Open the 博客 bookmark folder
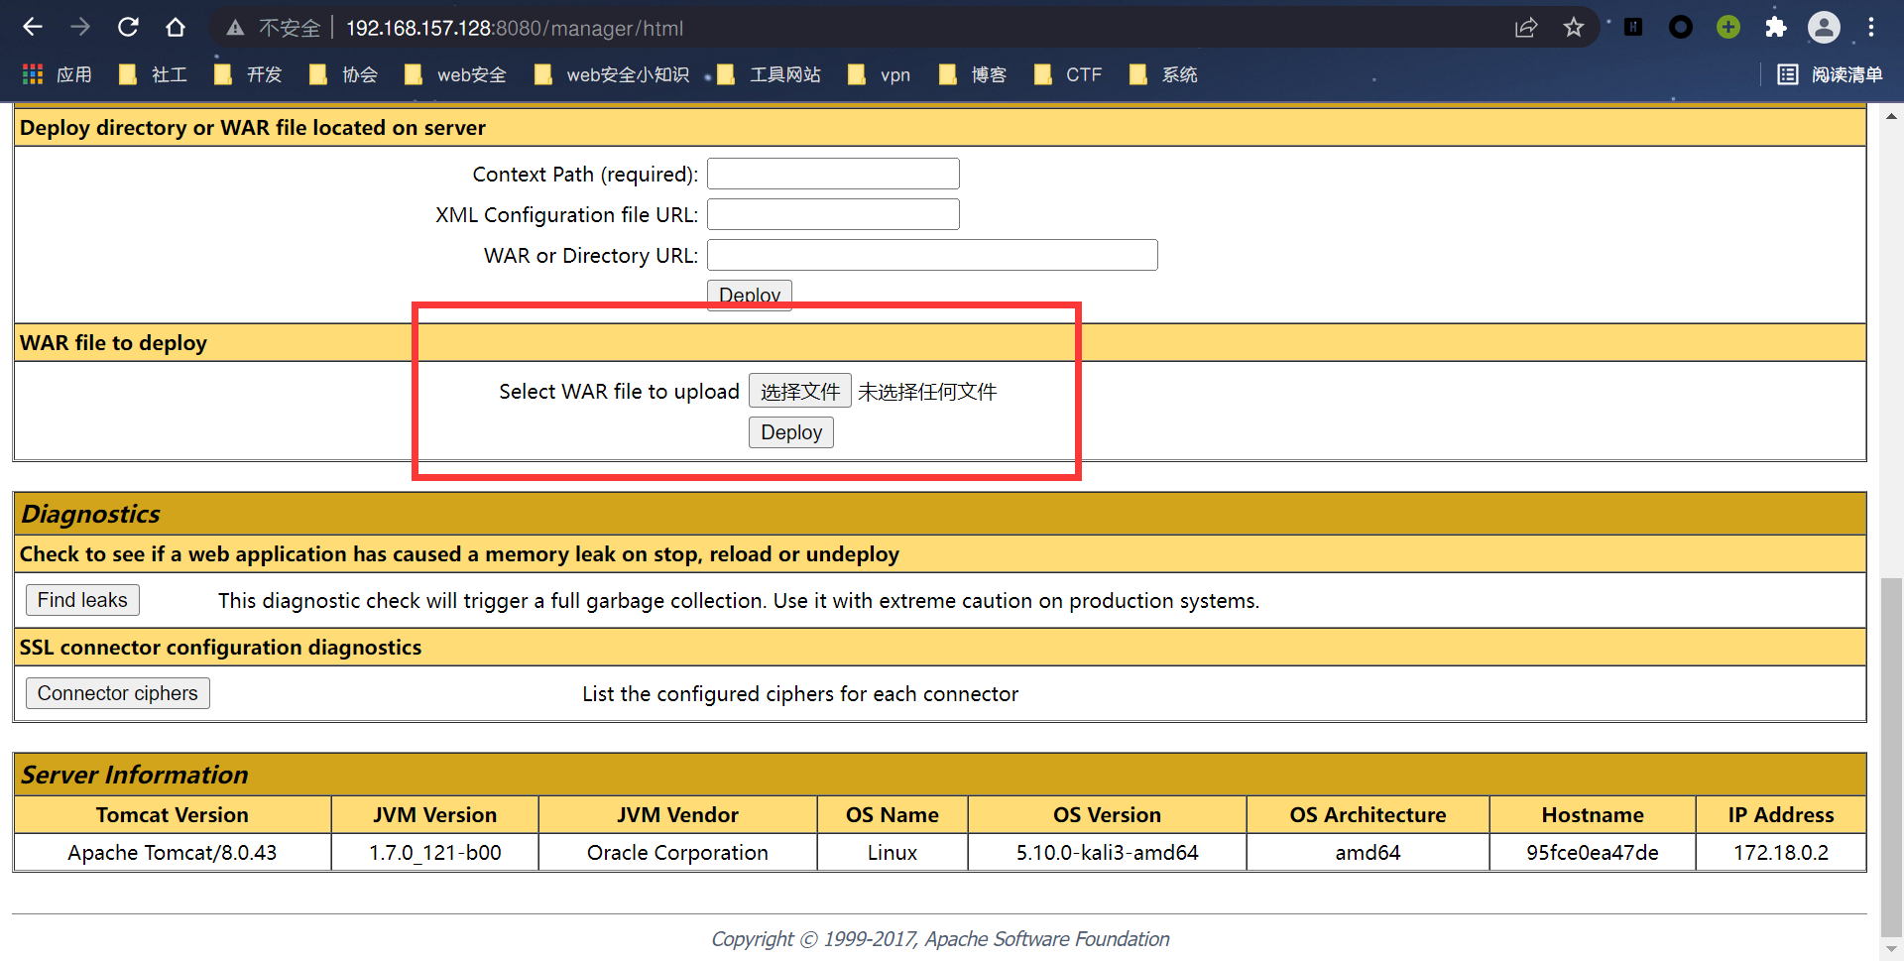1904x961 pixels. pyautogui.click(x=973, y=74)
